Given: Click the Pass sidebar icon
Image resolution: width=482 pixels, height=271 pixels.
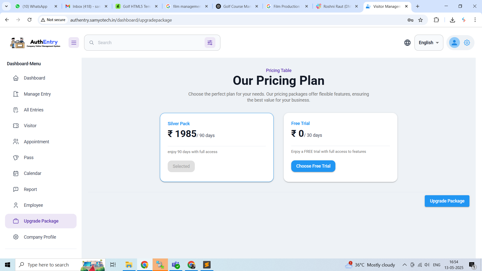Looking at the screenshot, I should [x=16, y=158].
